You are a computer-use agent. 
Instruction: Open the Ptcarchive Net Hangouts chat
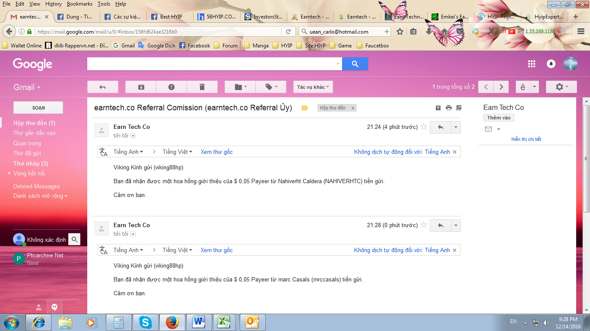pyautogui.click(x=45, y=259)
